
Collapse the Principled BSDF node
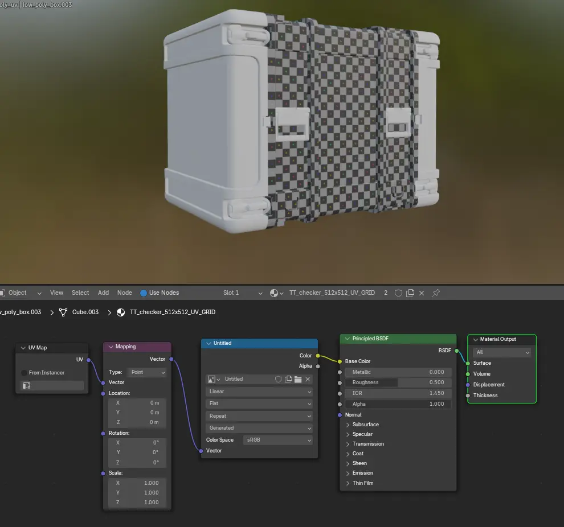click(346, 339)
